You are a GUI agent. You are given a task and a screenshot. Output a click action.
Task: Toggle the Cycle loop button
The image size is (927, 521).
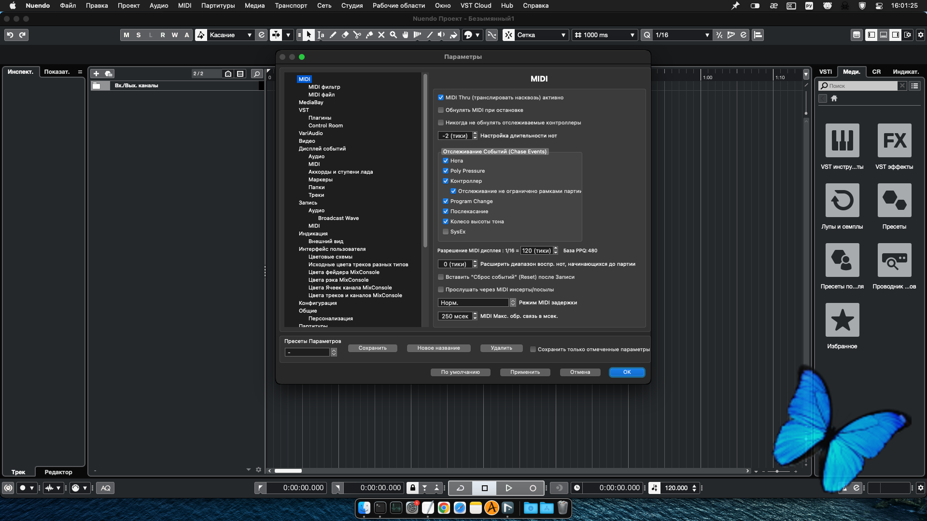click(x=461, y=488)
